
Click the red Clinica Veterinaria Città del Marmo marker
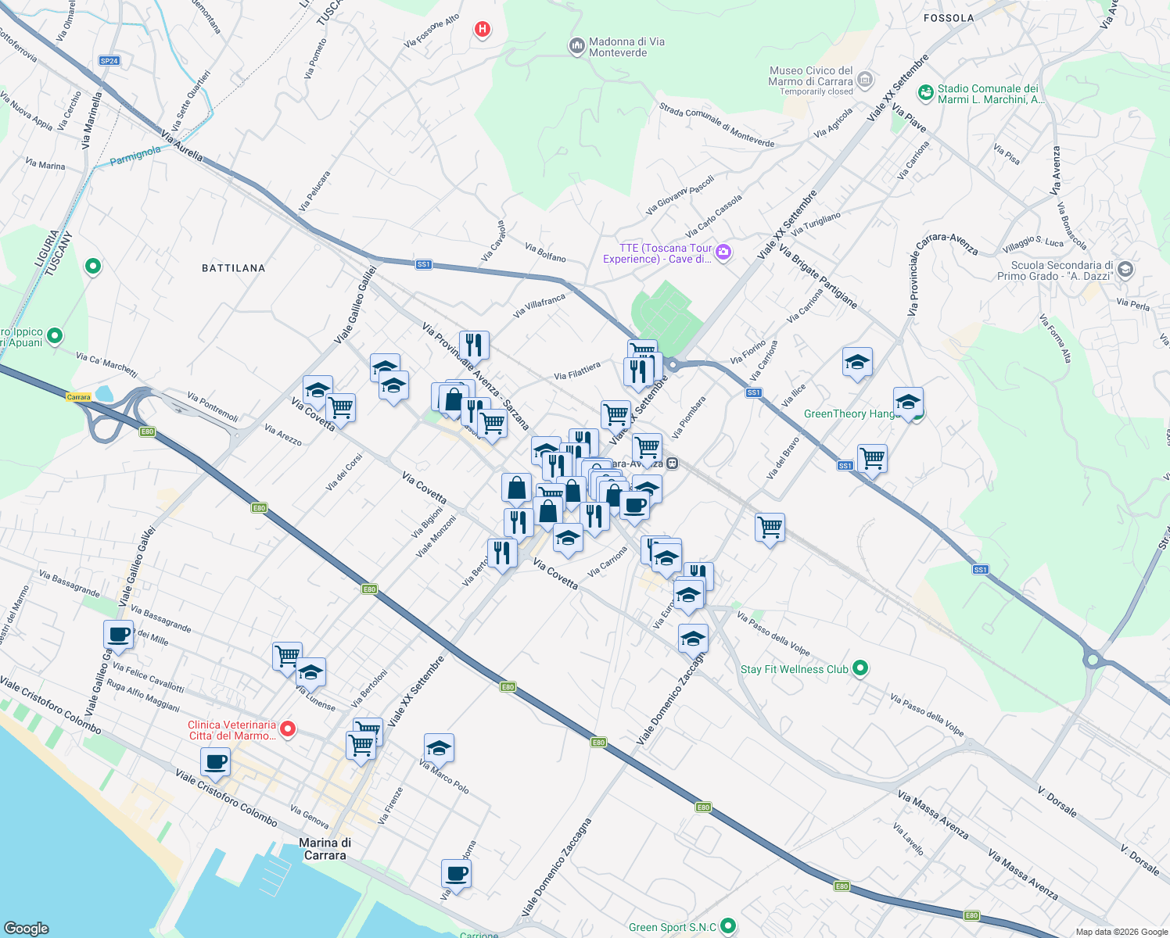pyautogui.click(x=288, y=729)
